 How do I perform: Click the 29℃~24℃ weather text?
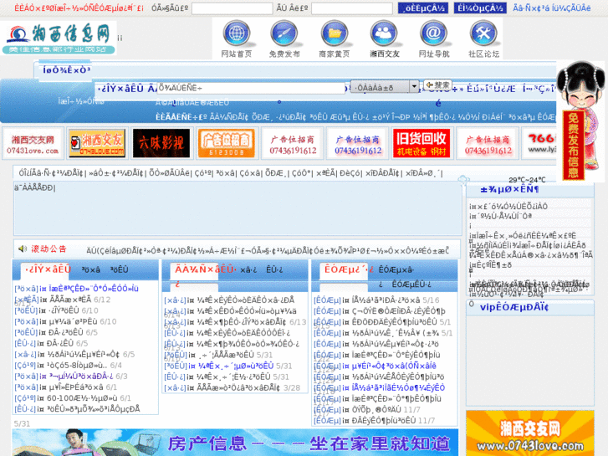tap(527, 180)
